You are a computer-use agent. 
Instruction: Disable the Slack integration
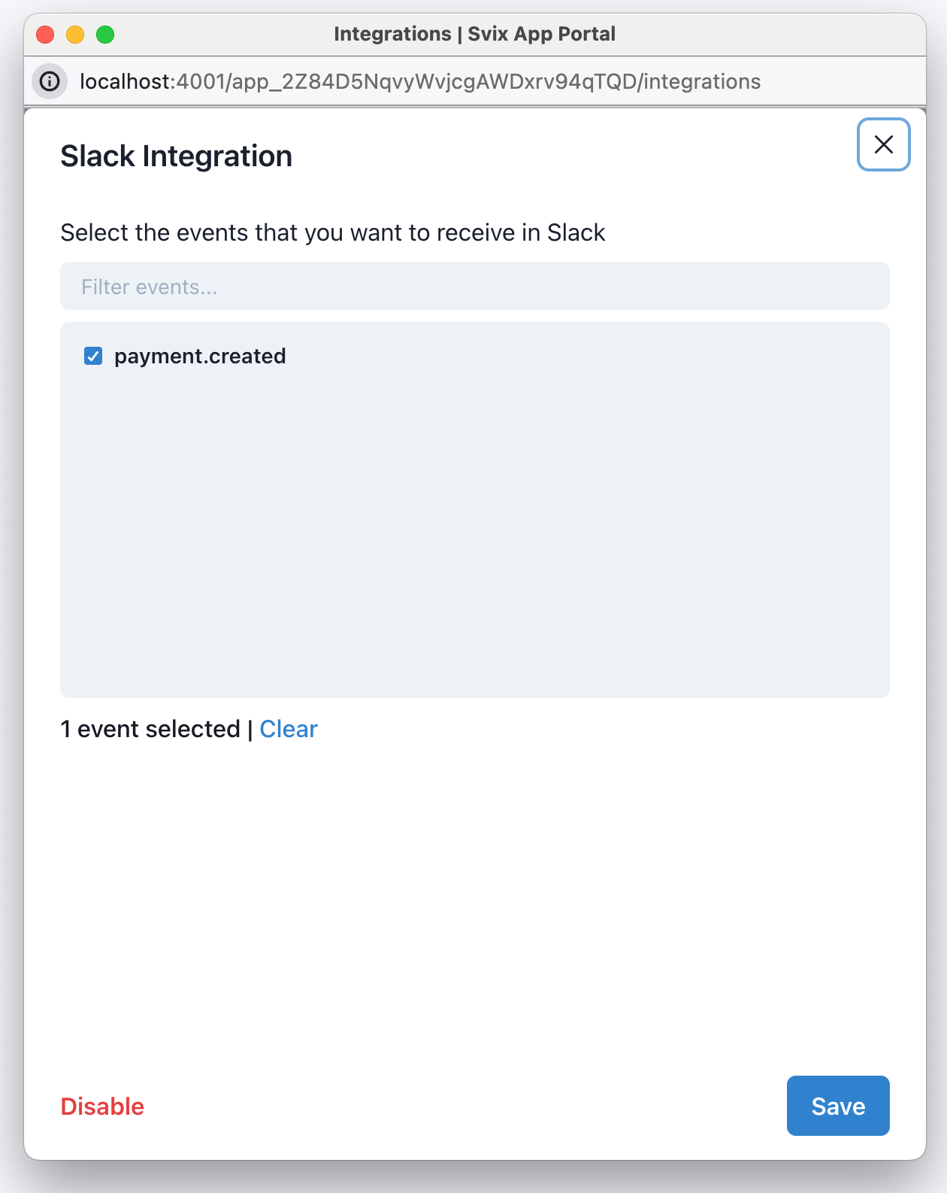click(102, 1106)
